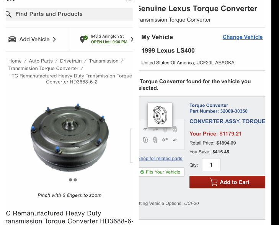Screen dimensions: 279x225
Task: Click the search magnifier icon
Action: [9, 14]
